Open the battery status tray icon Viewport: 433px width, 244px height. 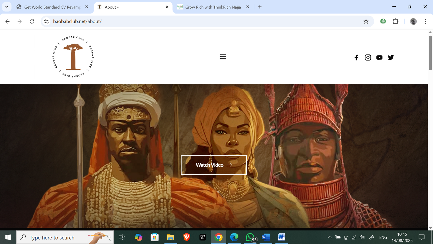(x=338, y=237)
